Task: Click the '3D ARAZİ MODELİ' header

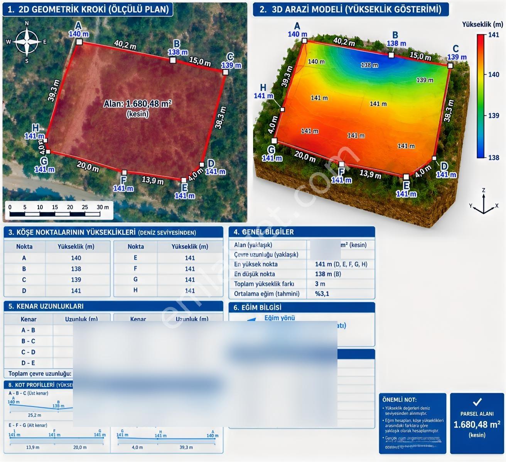Action: tap(351, 9)
